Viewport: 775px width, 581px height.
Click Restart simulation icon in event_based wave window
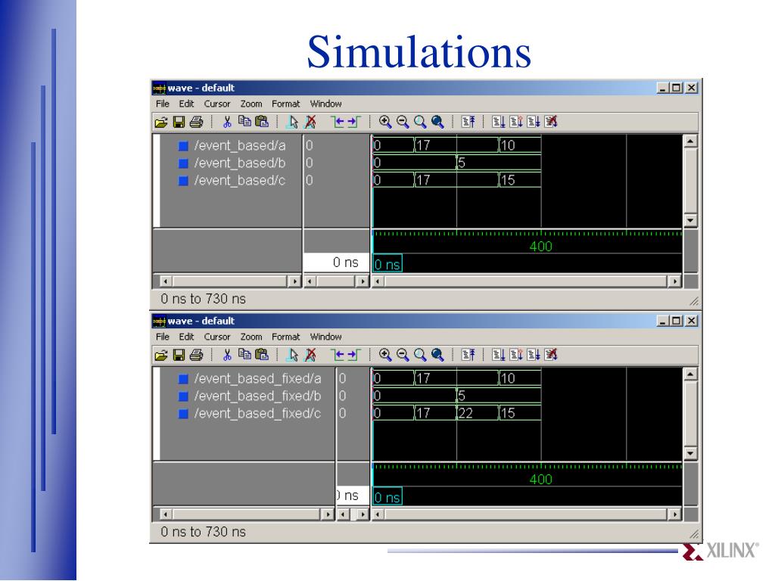[x=468, y=122]
